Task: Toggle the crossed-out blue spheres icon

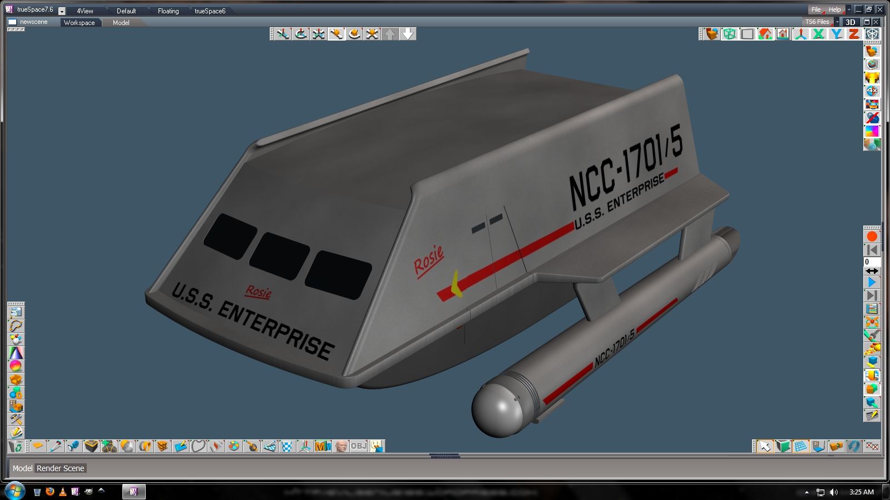Action: click(x=872, y=117)
